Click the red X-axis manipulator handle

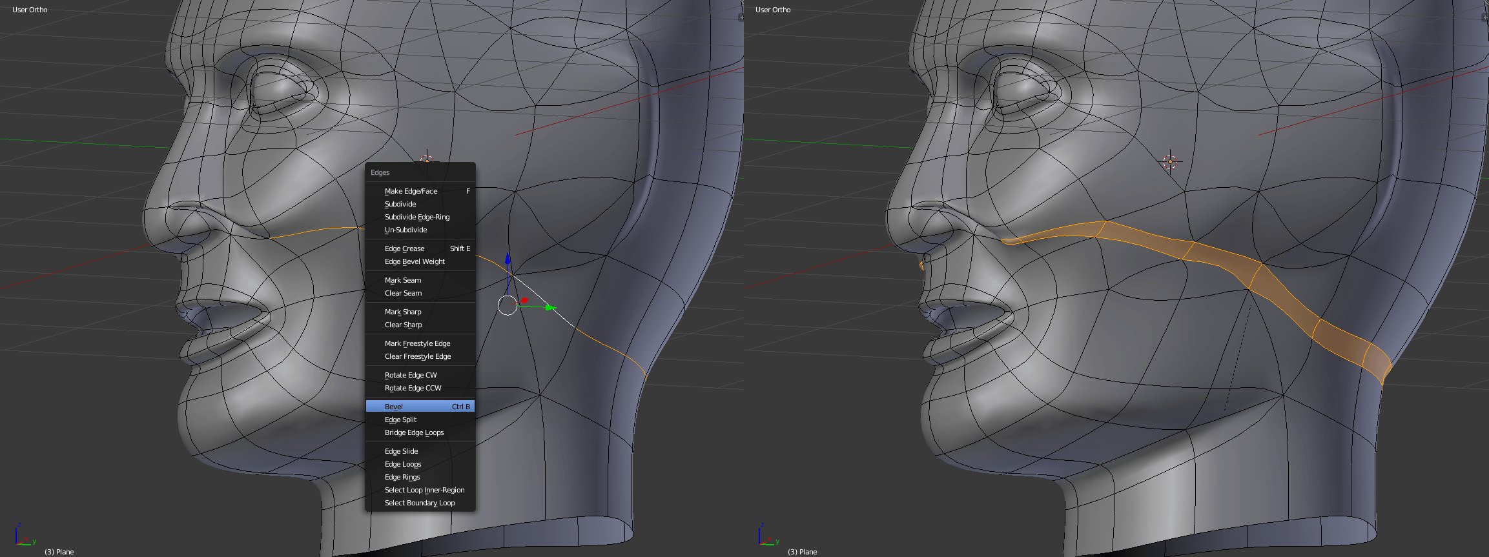[524, 301]
